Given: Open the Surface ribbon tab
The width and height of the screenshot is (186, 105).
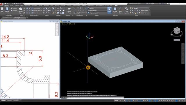Looking at the screenshot, I should click(17, 6).
